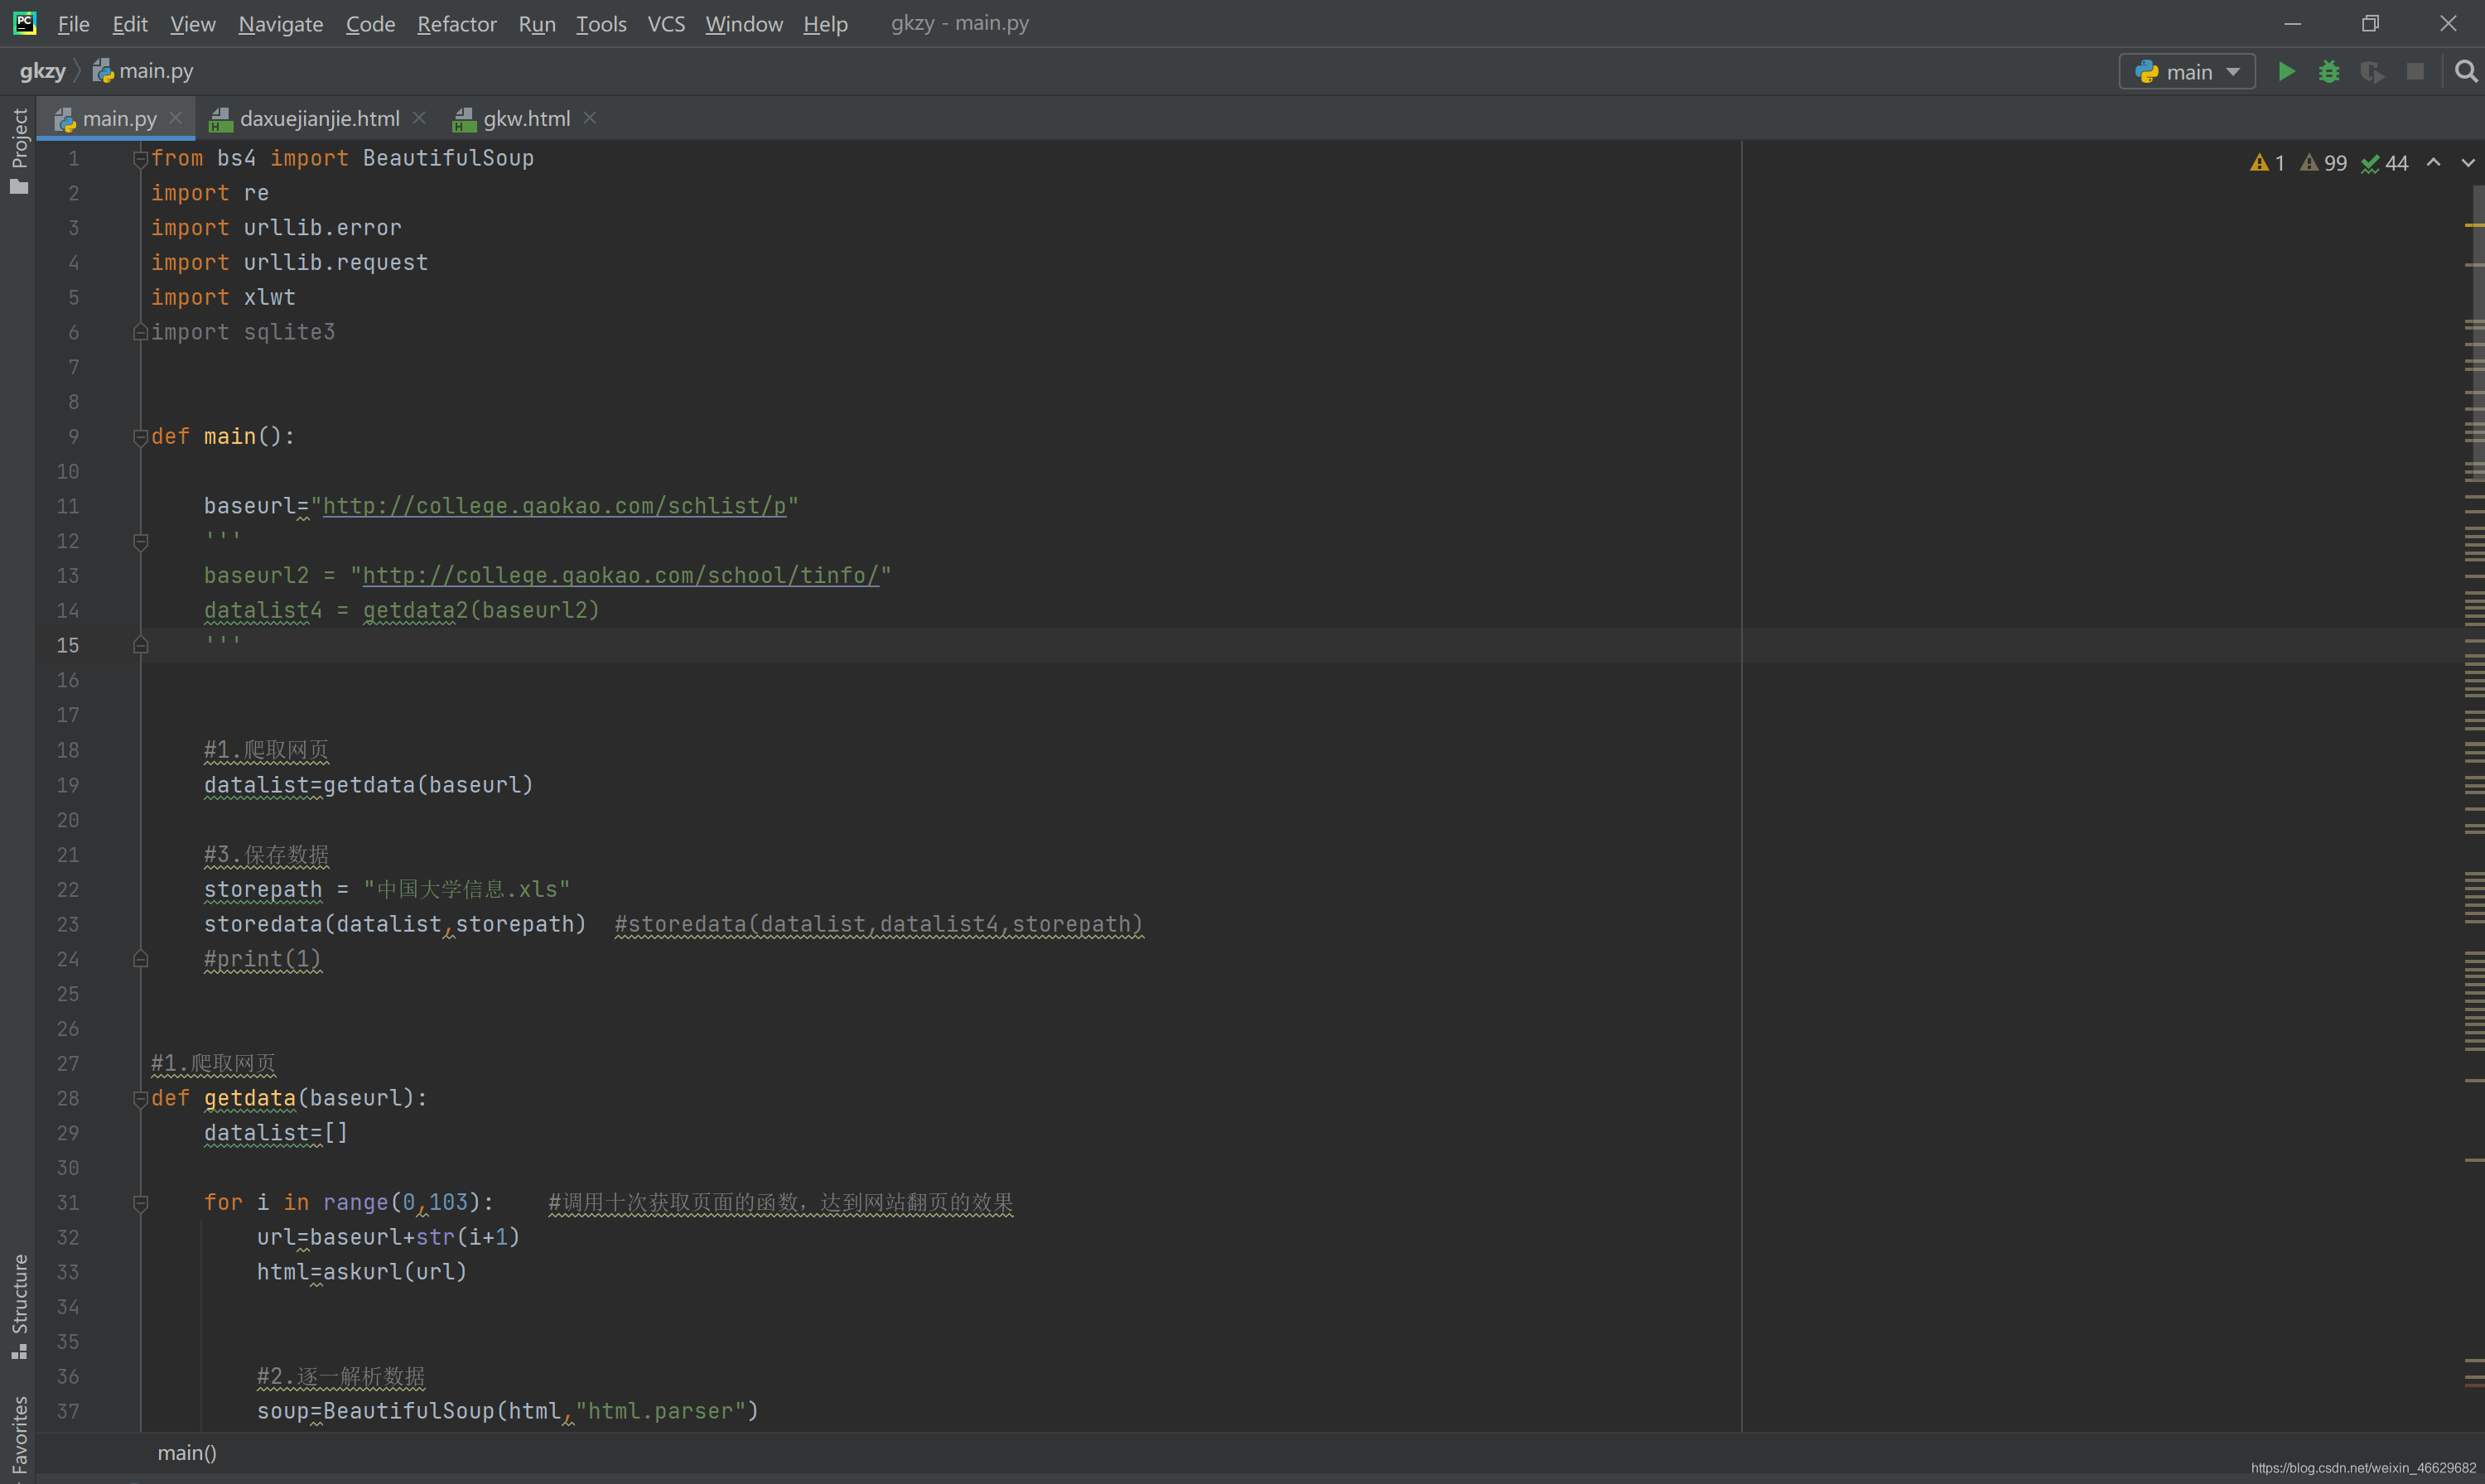Open the main run configuration dropdown
This screenshot has width=2485, height=1484.
[x=2187, y=71]
